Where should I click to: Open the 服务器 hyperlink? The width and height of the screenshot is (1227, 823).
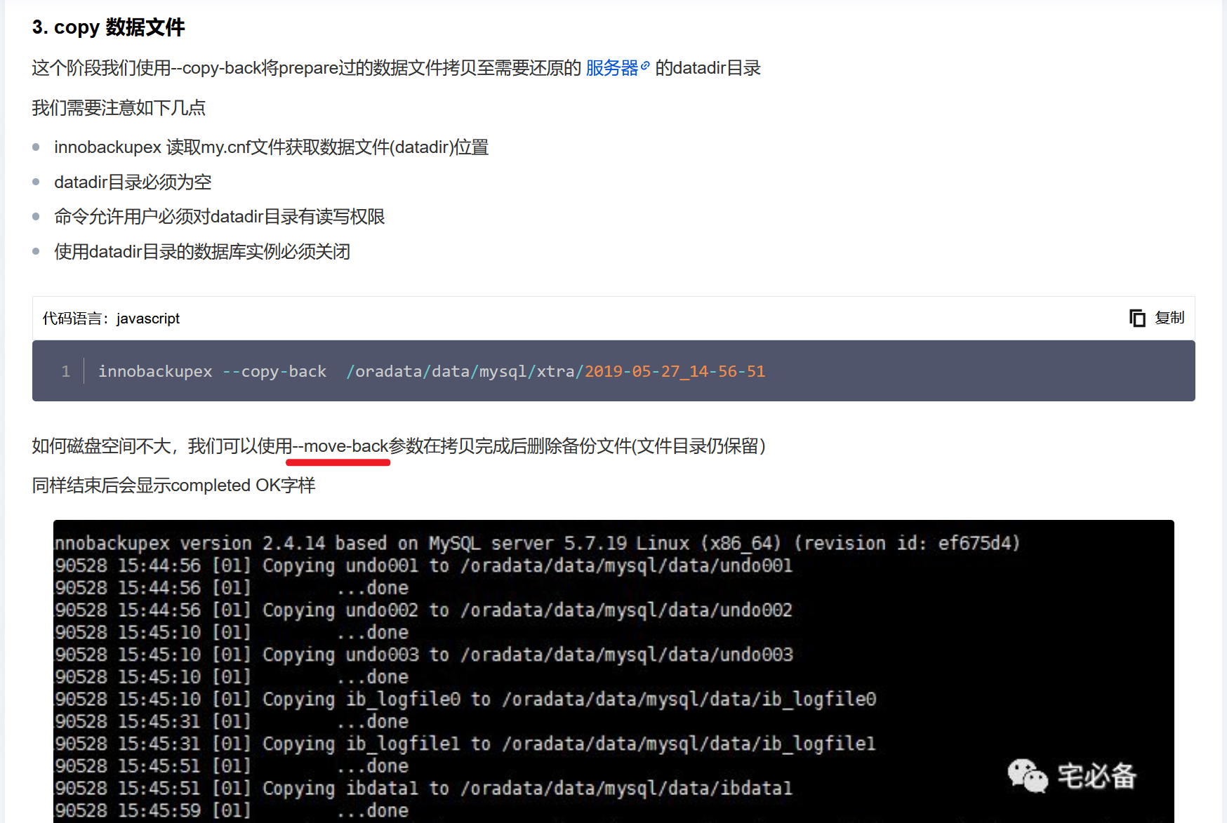(611, 68)
